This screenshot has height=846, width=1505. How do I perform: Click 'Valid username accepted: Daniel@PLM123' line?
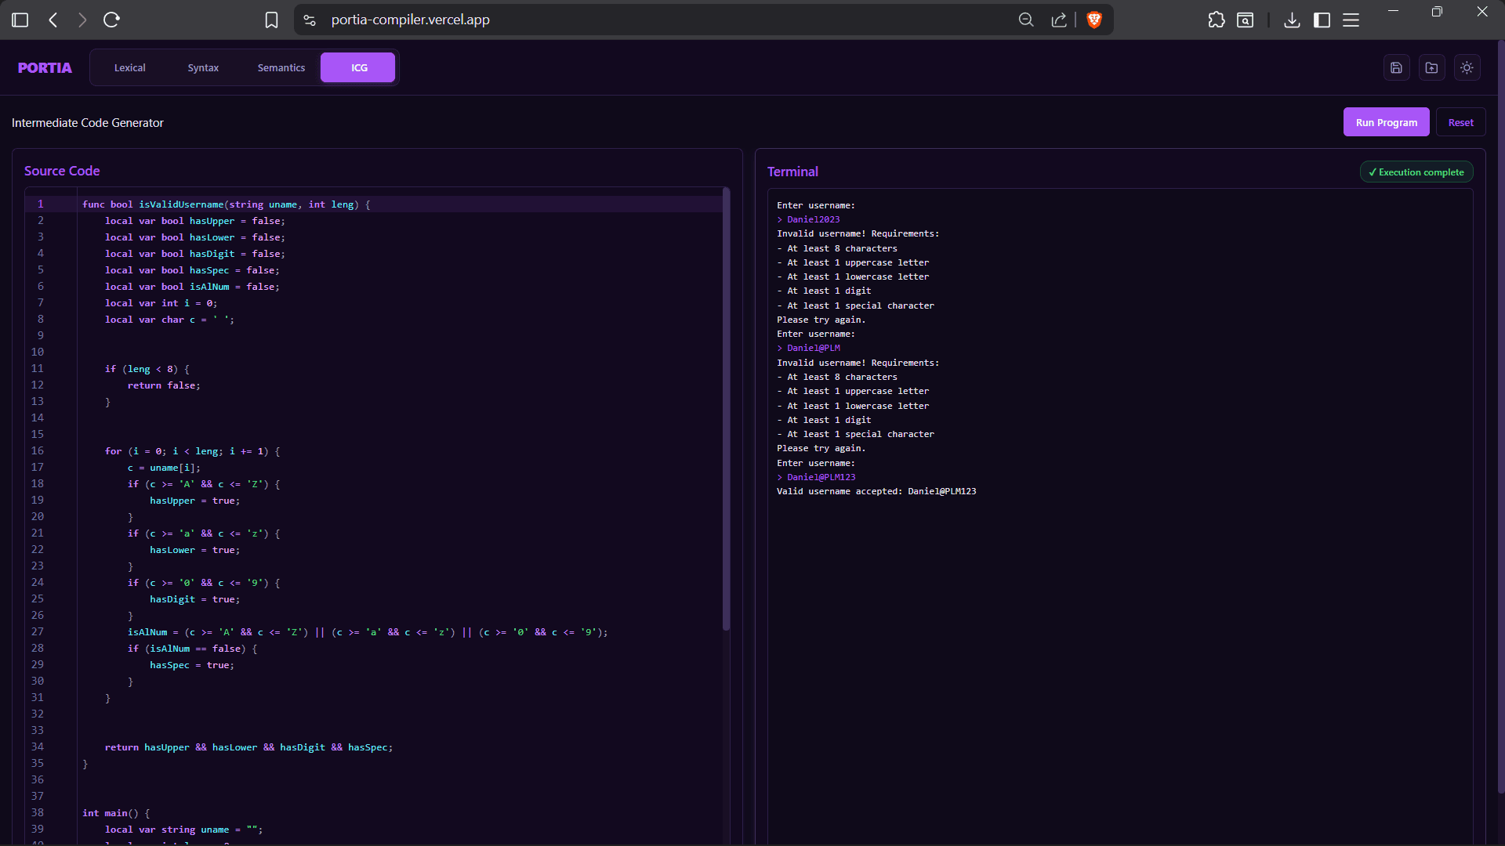coord(876,491)
